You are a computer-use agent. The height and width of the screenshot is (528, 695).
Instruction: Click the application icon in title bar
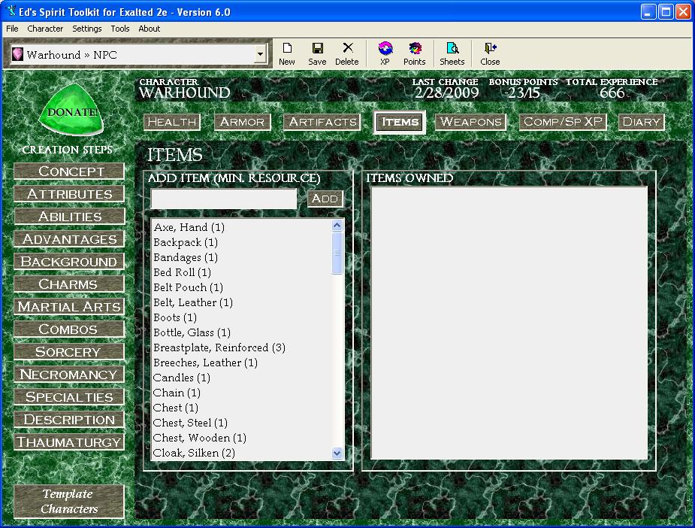tap(11, 11)
